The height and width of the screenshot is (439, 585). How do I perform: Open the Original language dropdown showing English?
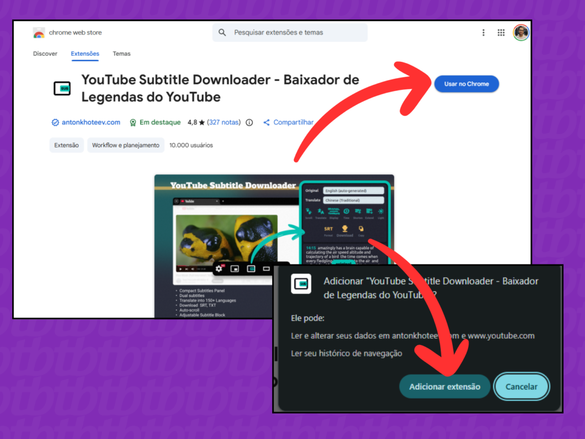click(x=354, y=191)
